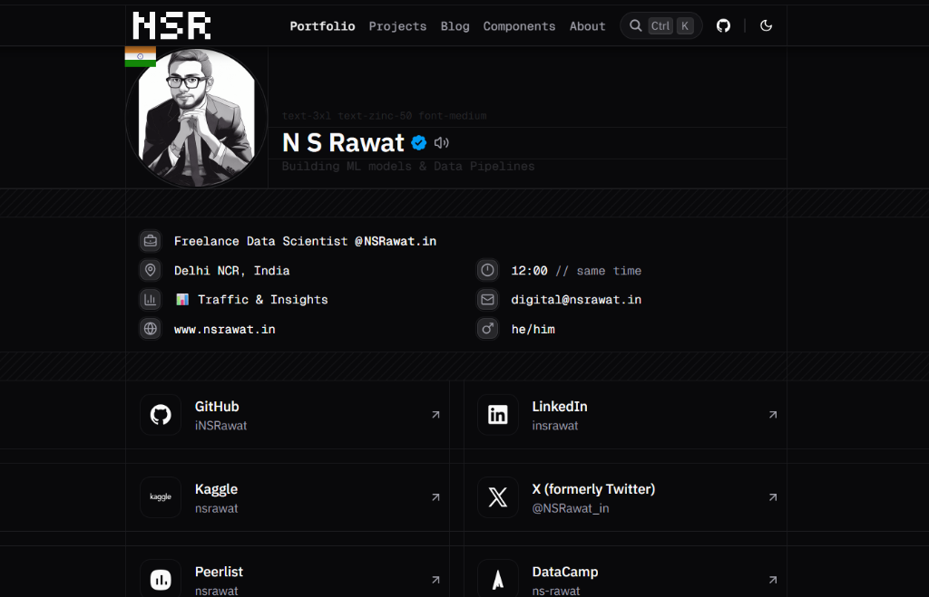Click the DataCamp logo icon
Image resolution: width=929 pixels, height=597 pixels.
(498, 580)
